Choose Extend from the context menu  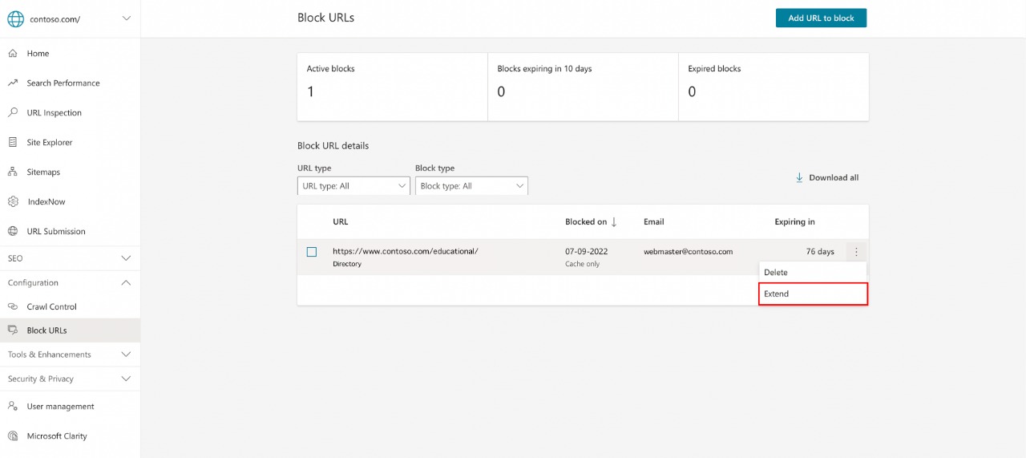[813, 294]
